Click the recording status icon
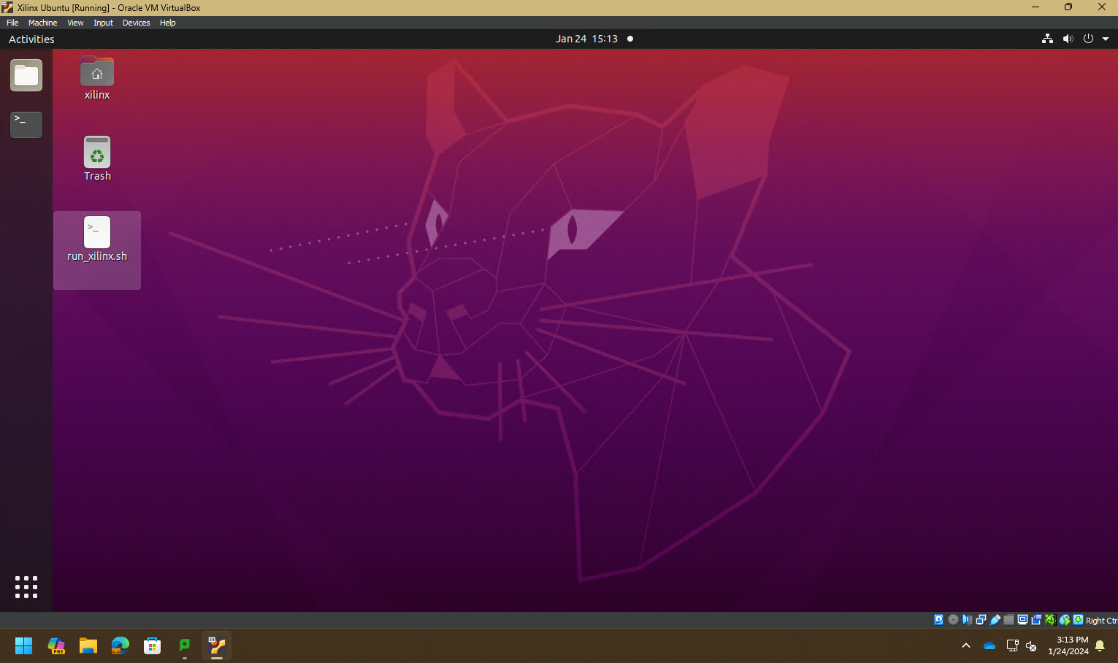This screenshot has width=1118, height=663. click(x=1036, y=620)
